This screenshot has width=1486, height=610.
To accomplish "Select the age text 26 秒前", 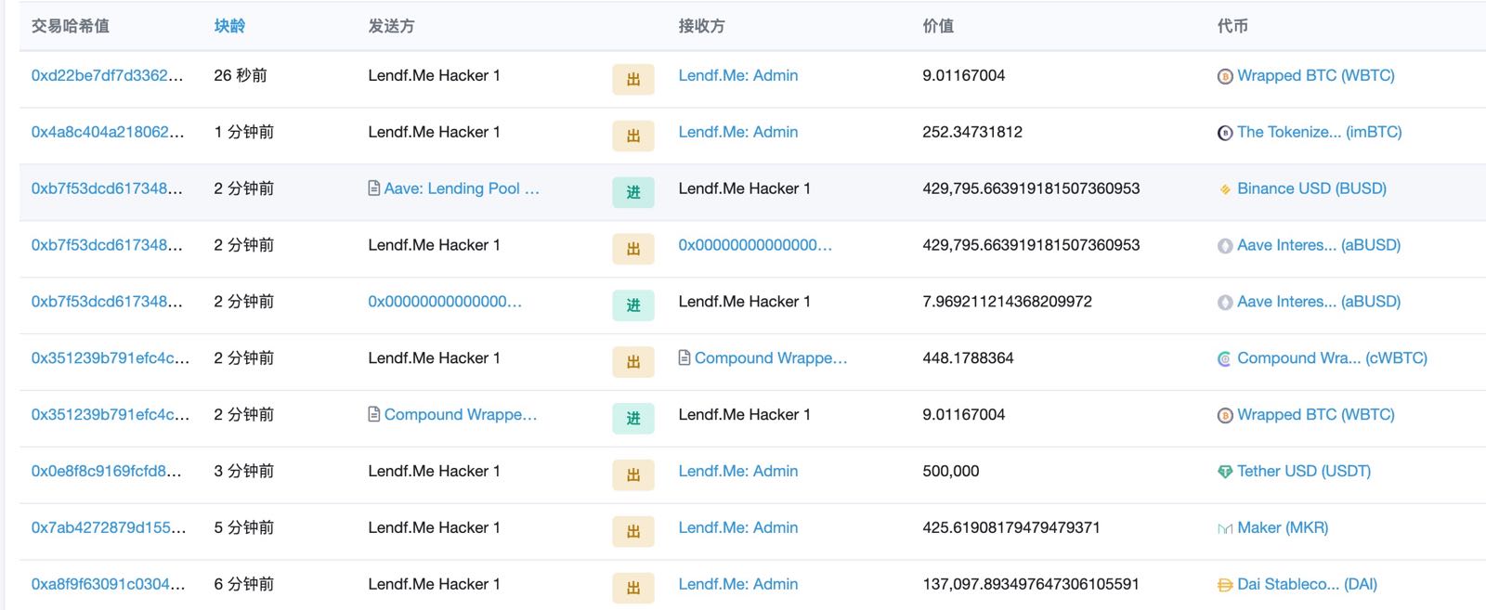I will tap(241, 75).
